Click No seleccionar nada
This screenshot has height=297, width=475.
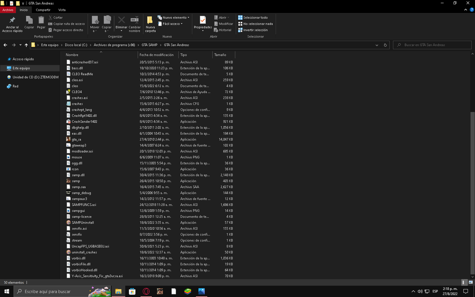coord(255,24)
